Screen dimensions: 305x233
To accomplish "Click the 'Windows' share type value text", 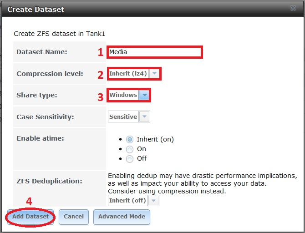I will tap(123, 95).
